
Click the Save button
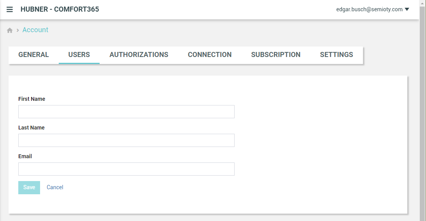coord(29,187)
